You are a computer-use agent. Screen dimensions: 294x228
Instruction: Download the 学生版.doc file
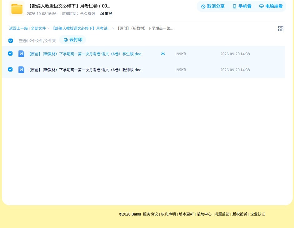(163, 53)
